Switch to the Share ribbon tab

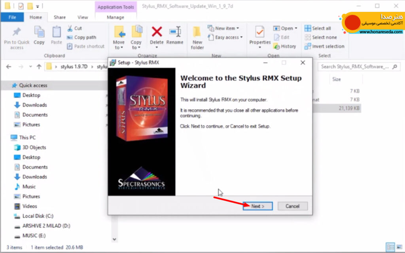[60, 17]
